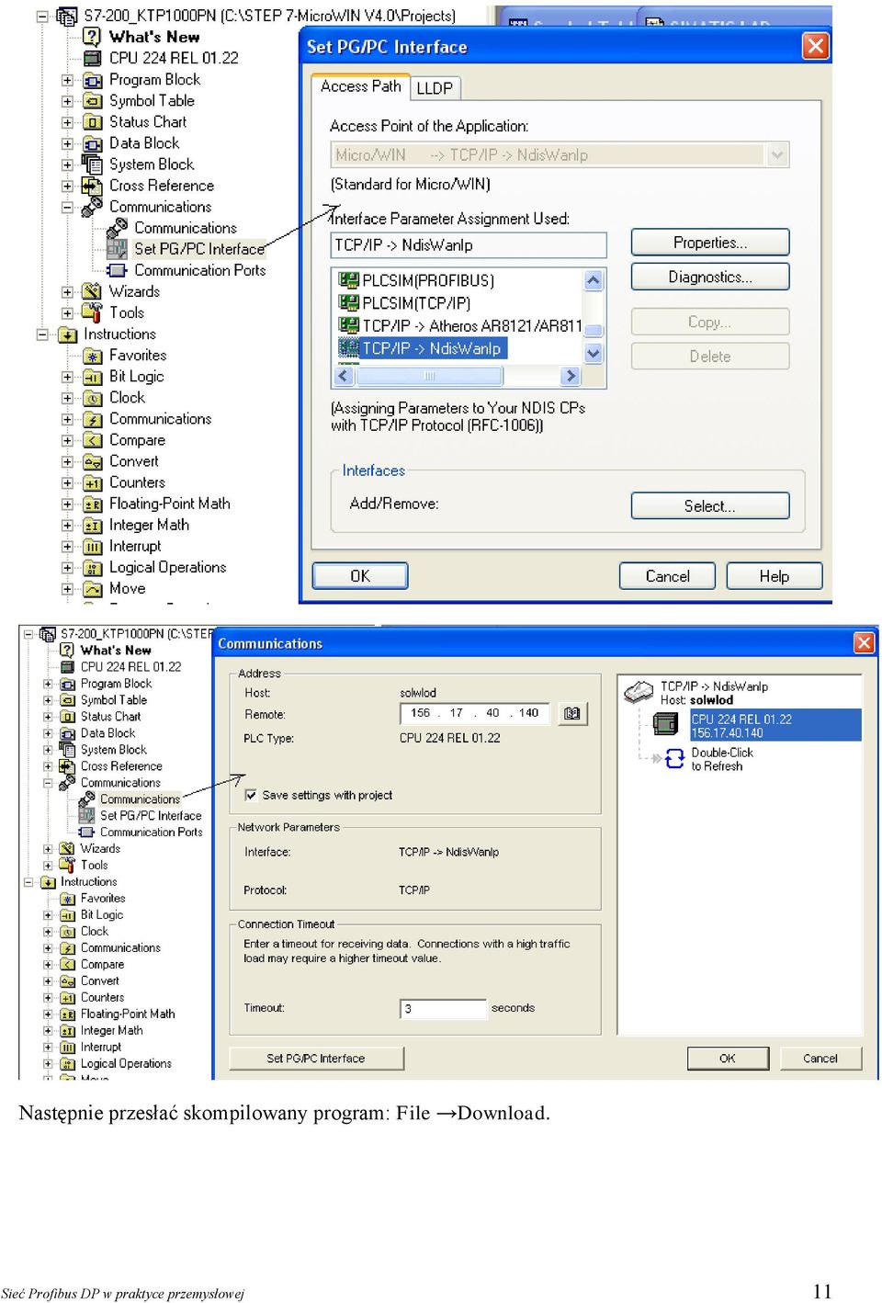Select CPU 224 REL 01.22 station entry
Viewport: 882px width, 1303px height.
click(775, 725)
